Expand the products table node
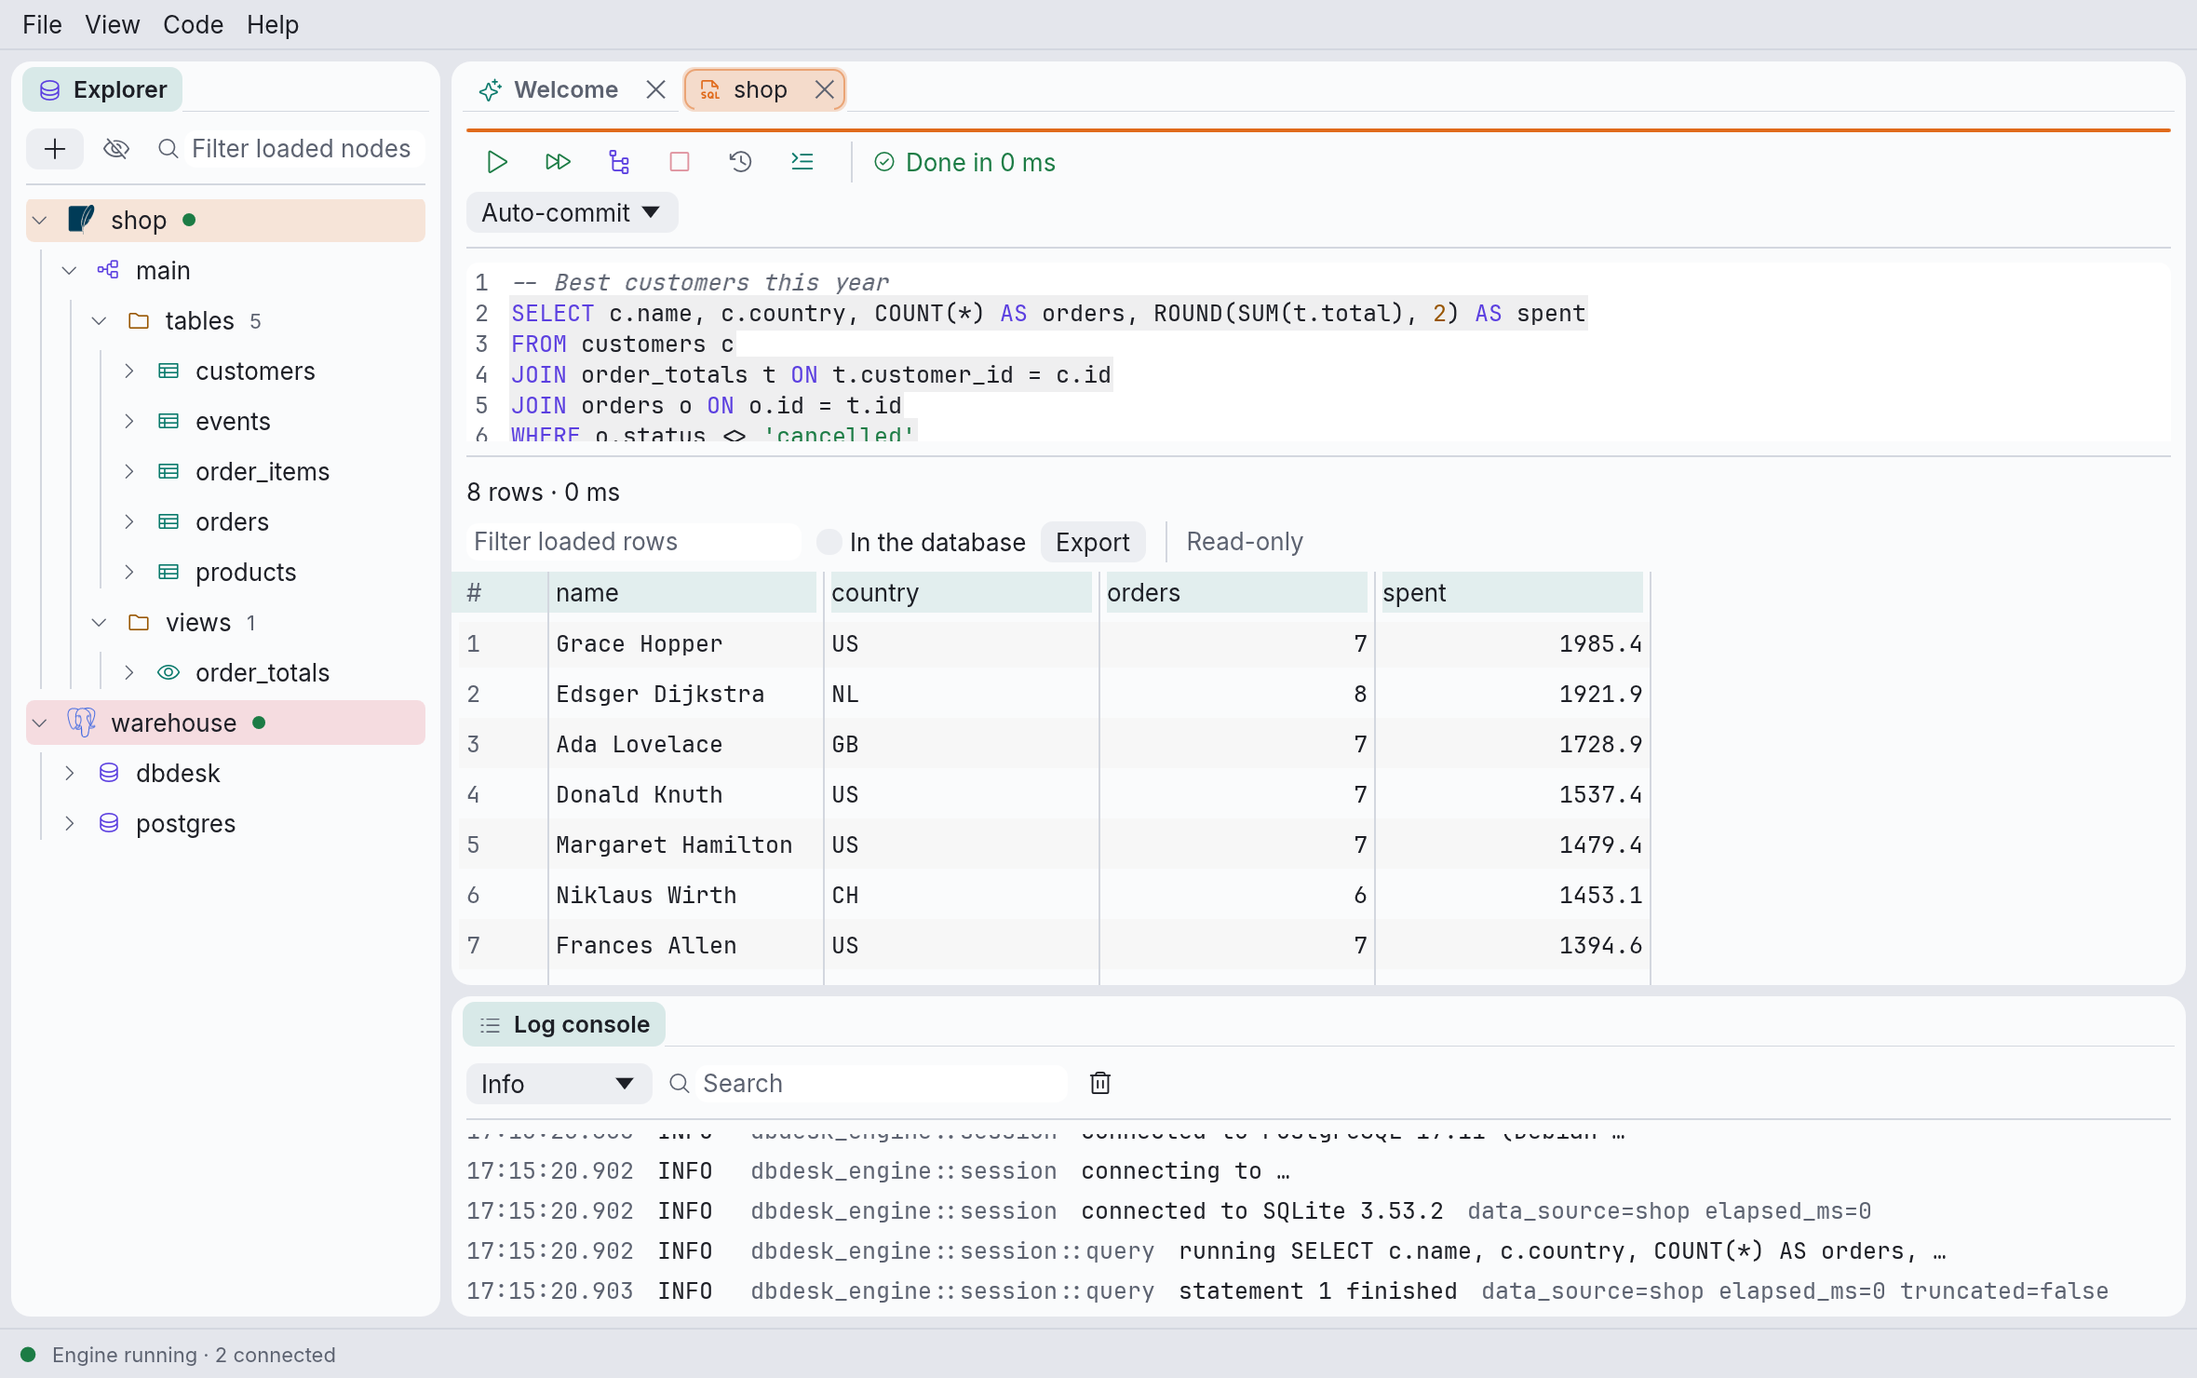Image resolution: width=2197 pixels, height=1378 pixels. pyautogui.click(x=129, y=572)
